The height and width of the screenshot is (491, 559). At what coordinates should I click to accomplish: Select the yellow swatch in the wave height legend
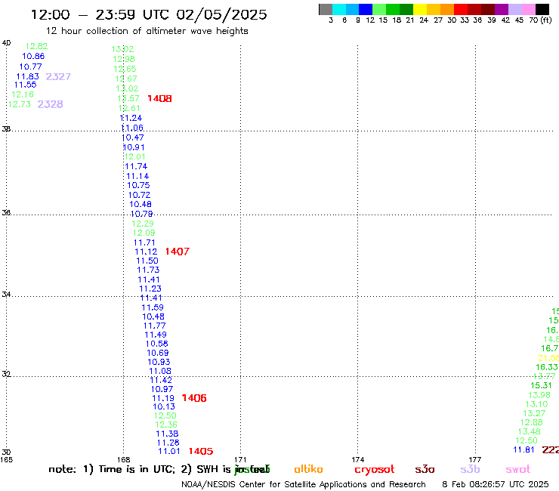(420, 9)
